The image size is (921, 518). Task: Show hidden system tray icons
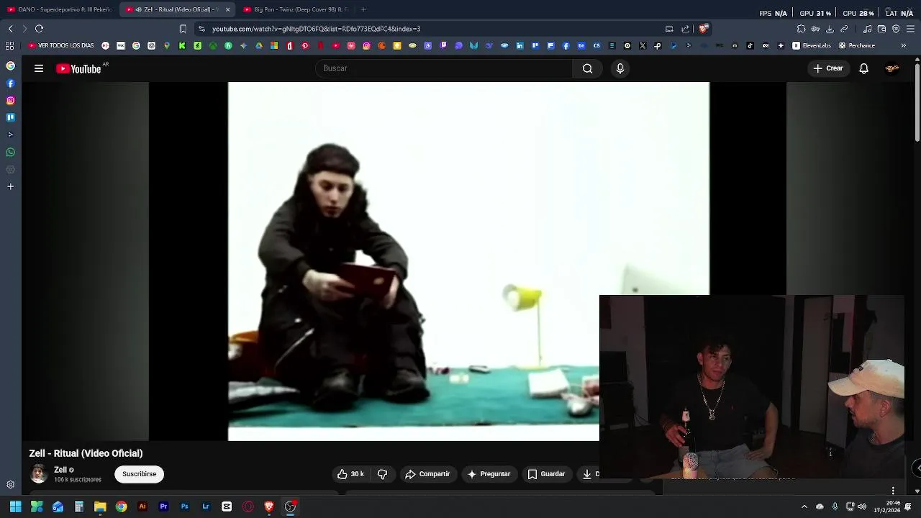pyautogui.click(x=804, y=506)
